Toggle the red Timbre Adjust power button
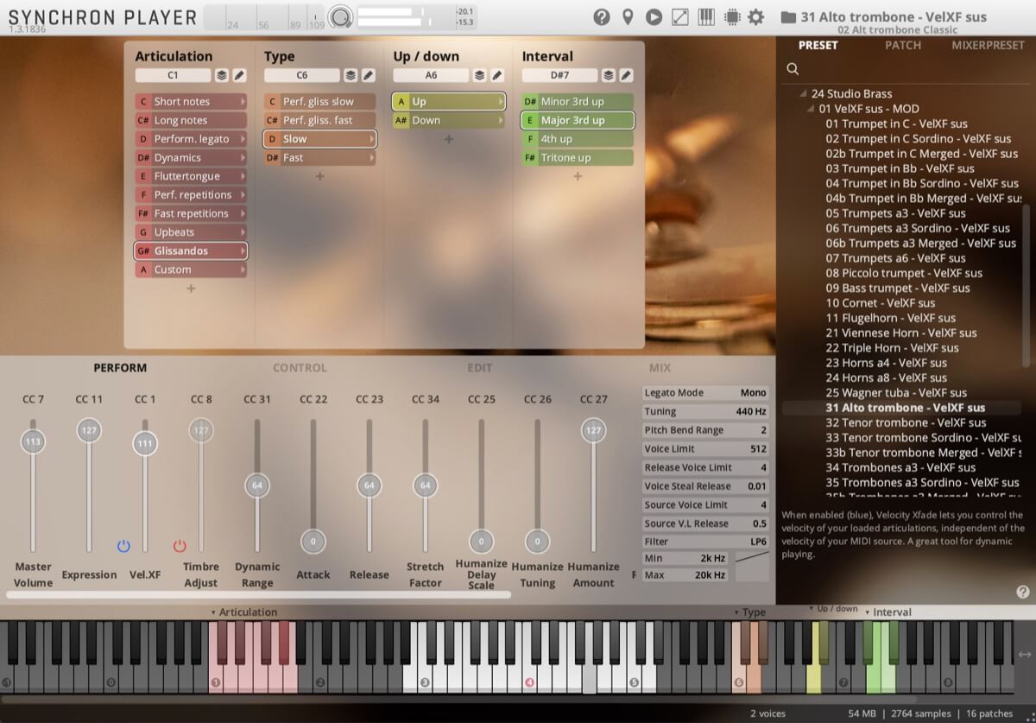Image resolution: width=1036 pixels, height=723 pixels. 180,545
